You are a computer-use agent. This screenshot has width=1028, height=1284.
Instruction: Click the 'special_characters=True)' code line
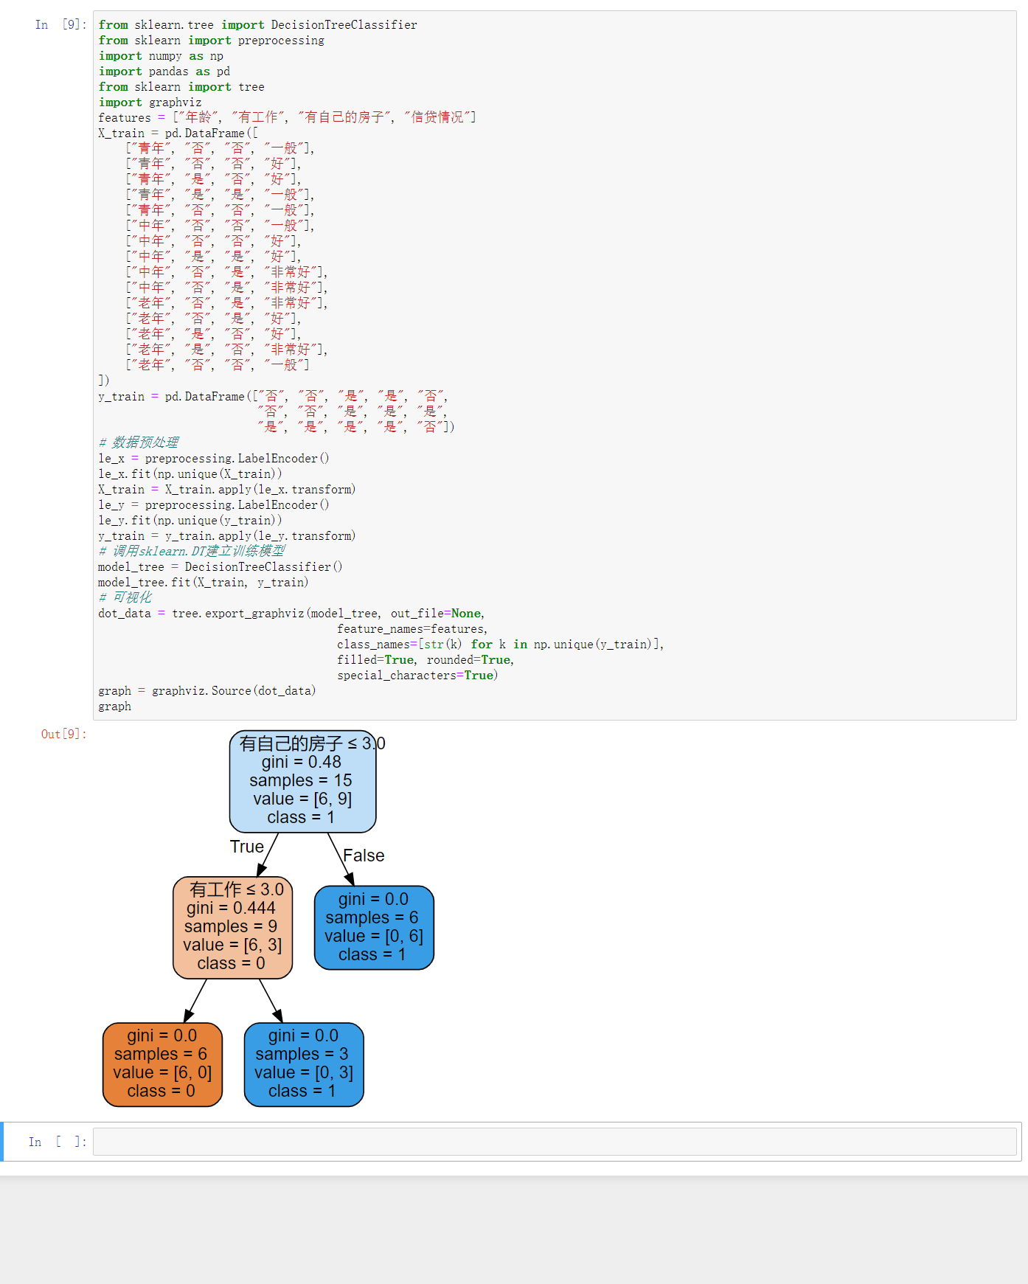click(x=417, y=675)
